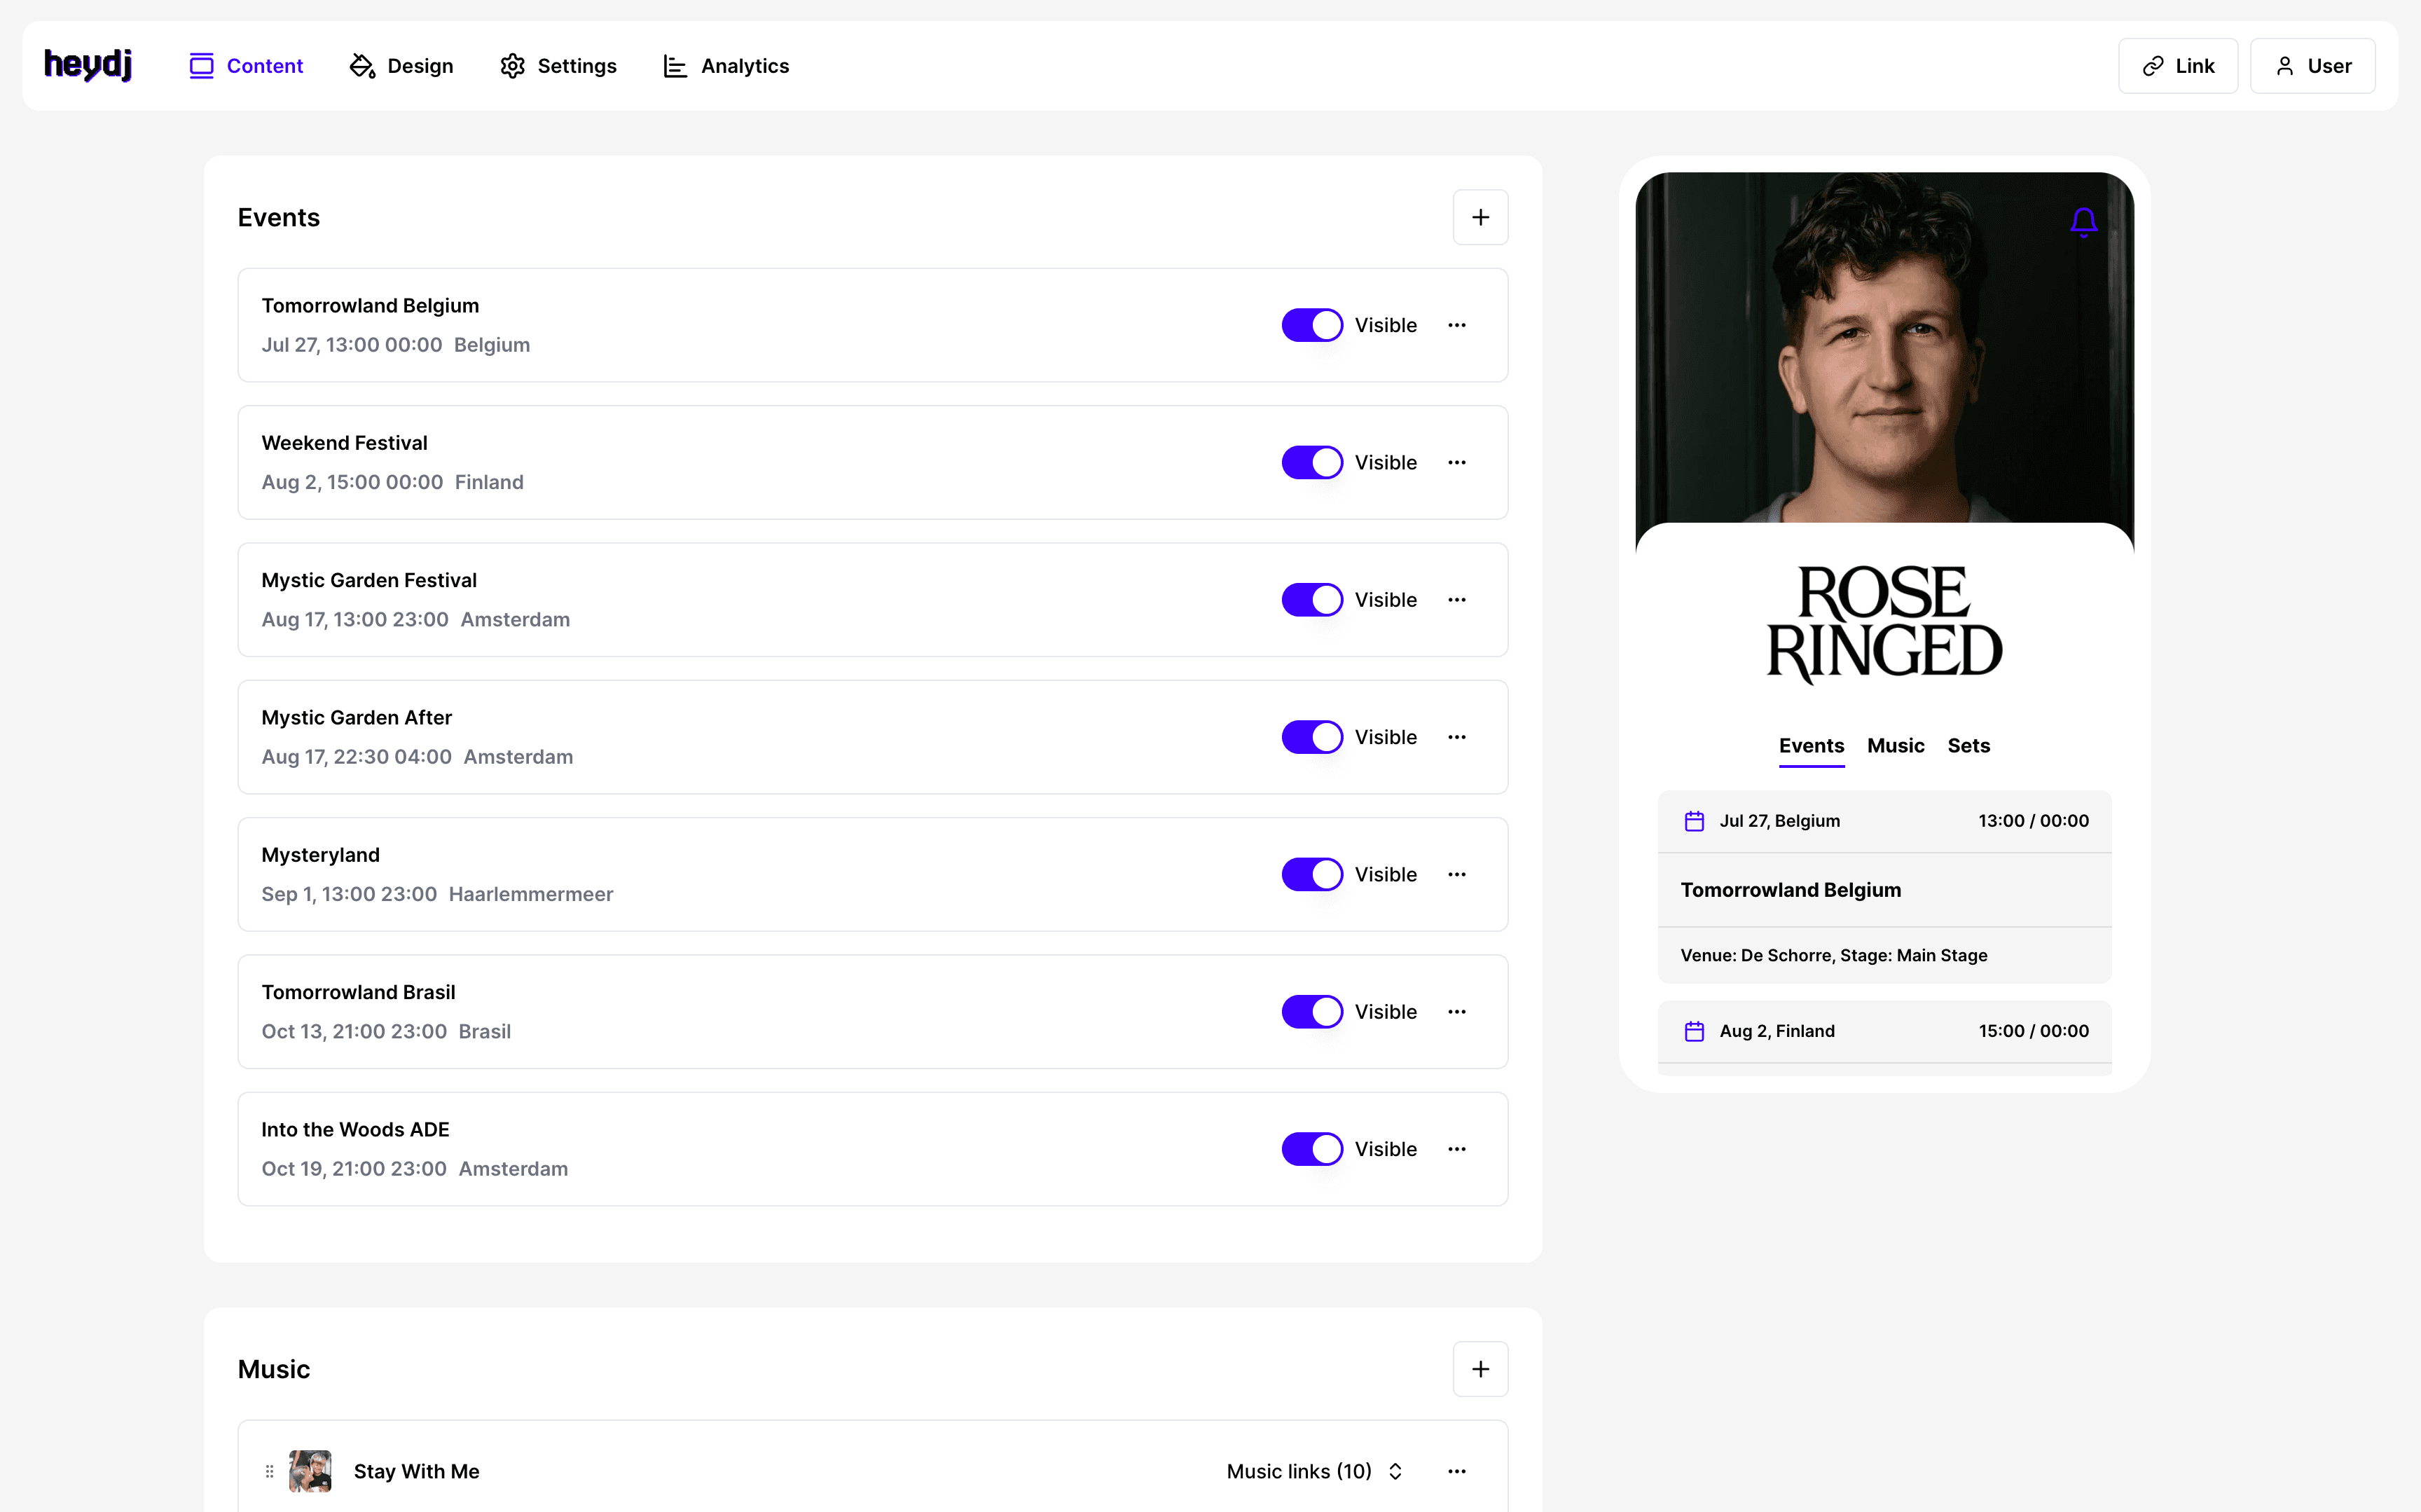Switch to Music tab in the preview
Screen dimensions: 2421x1512
[1894, 745]
